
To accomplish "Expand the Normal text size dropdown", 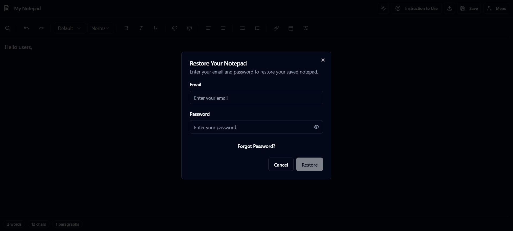I will pyautogui.click(x=101, y=28).
